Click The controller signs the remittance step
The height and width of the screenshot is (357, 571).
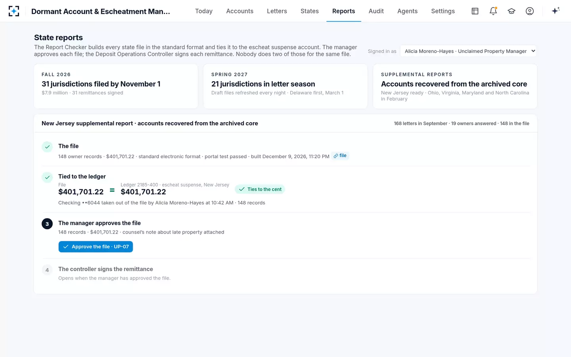coord(105,269)
